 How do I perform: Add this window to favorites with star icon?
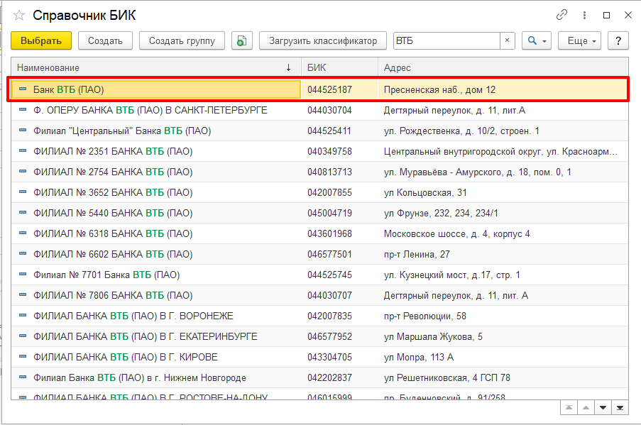pos(19,15)
